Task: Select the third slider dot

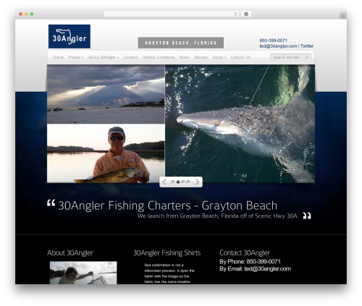Action: click(x=183, y=182)
